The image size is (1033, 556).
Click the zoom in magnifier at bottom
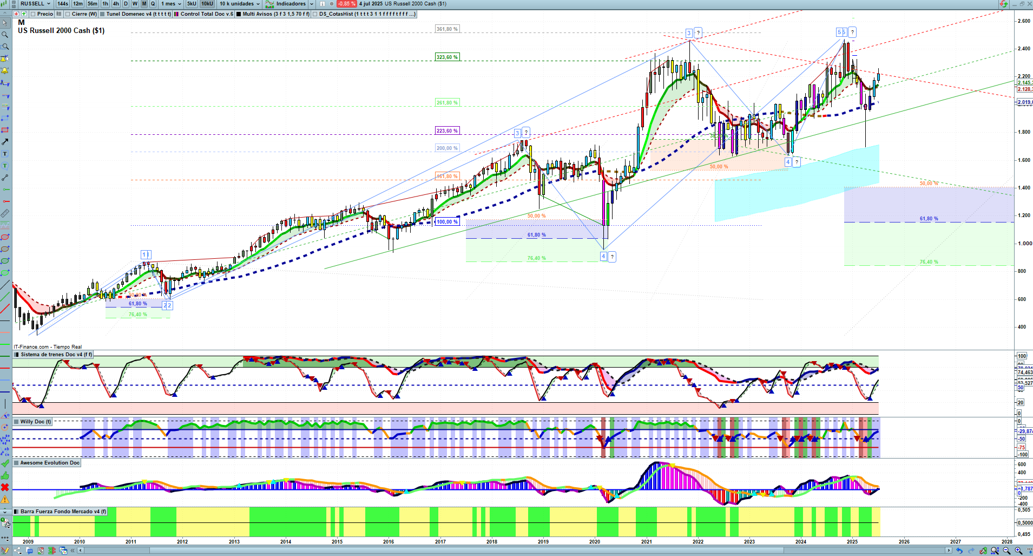[1018, 551]
